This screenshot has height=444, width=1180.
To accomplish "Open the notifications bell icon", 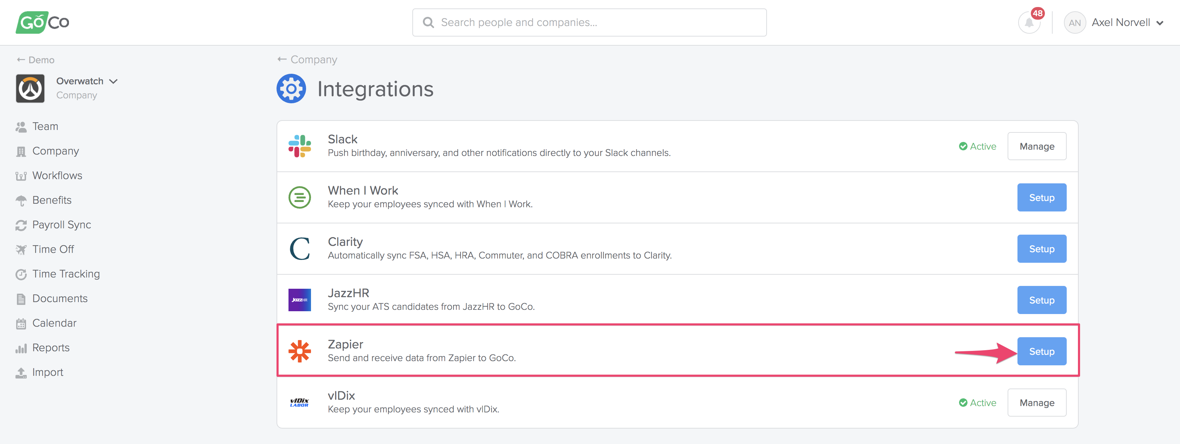I will [1029, 23].
